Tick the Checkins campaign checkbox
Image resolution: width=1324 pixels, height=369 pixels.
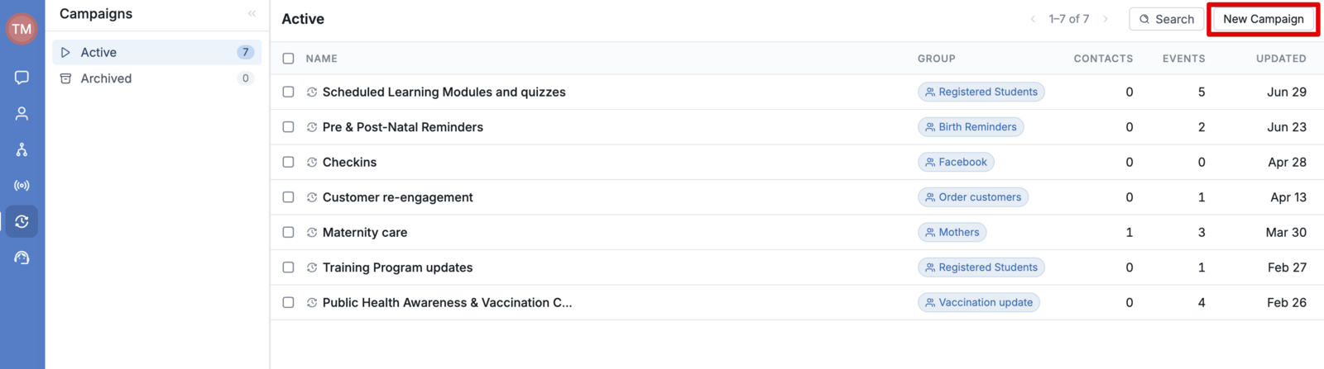288,162
